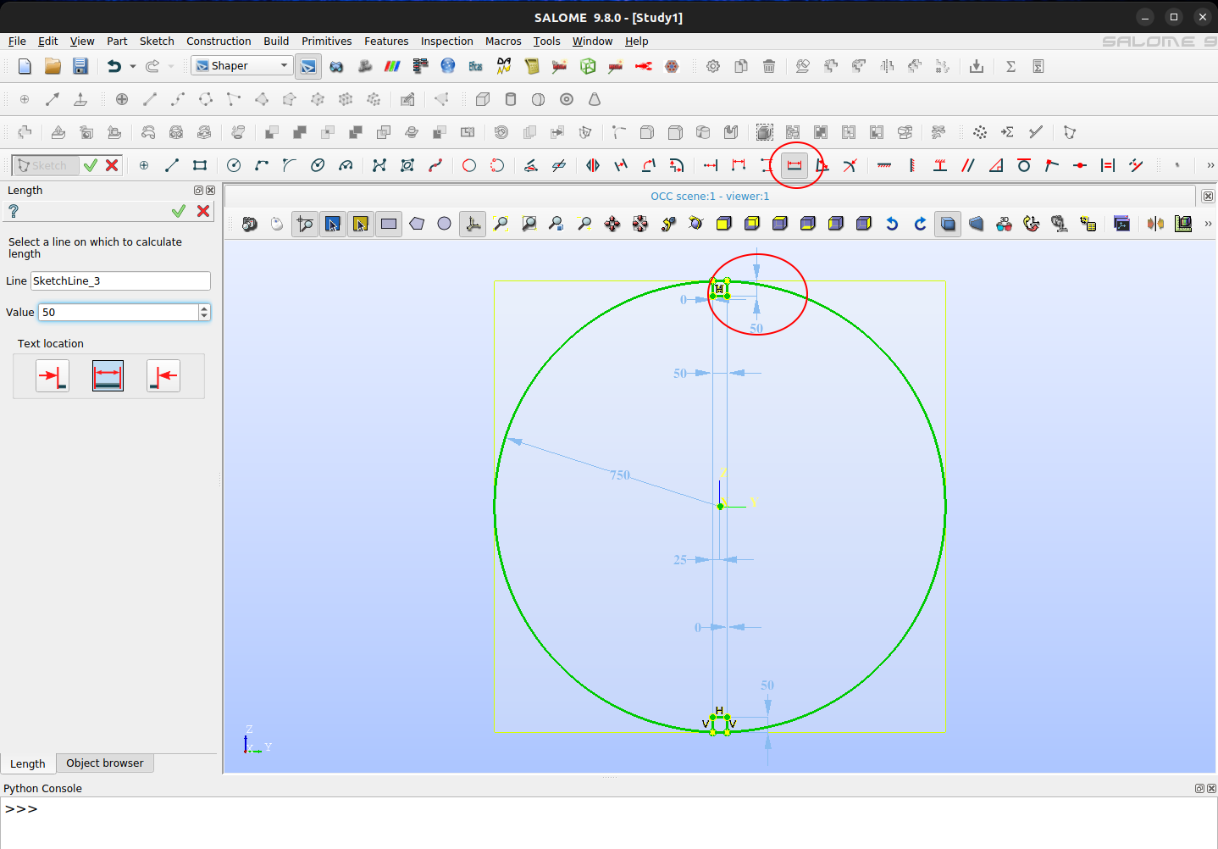Rotate view counterclockwise with blue arrow
The width and height of the screenshot is (1218, 849).
point(892,224)
